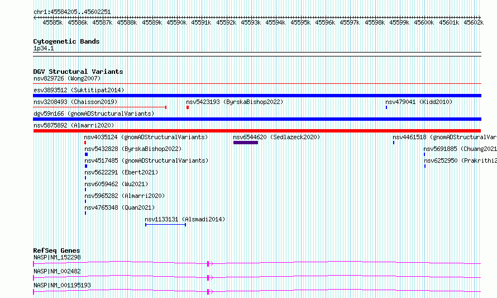Open the esv3893512 (Suktitipat2014) label

pyautogui.click(x=79, y=90)
